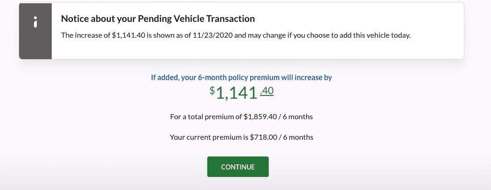Click the green CONTINUE button
The height and width of the screenshot is (190, 491).
coord(238,167)
